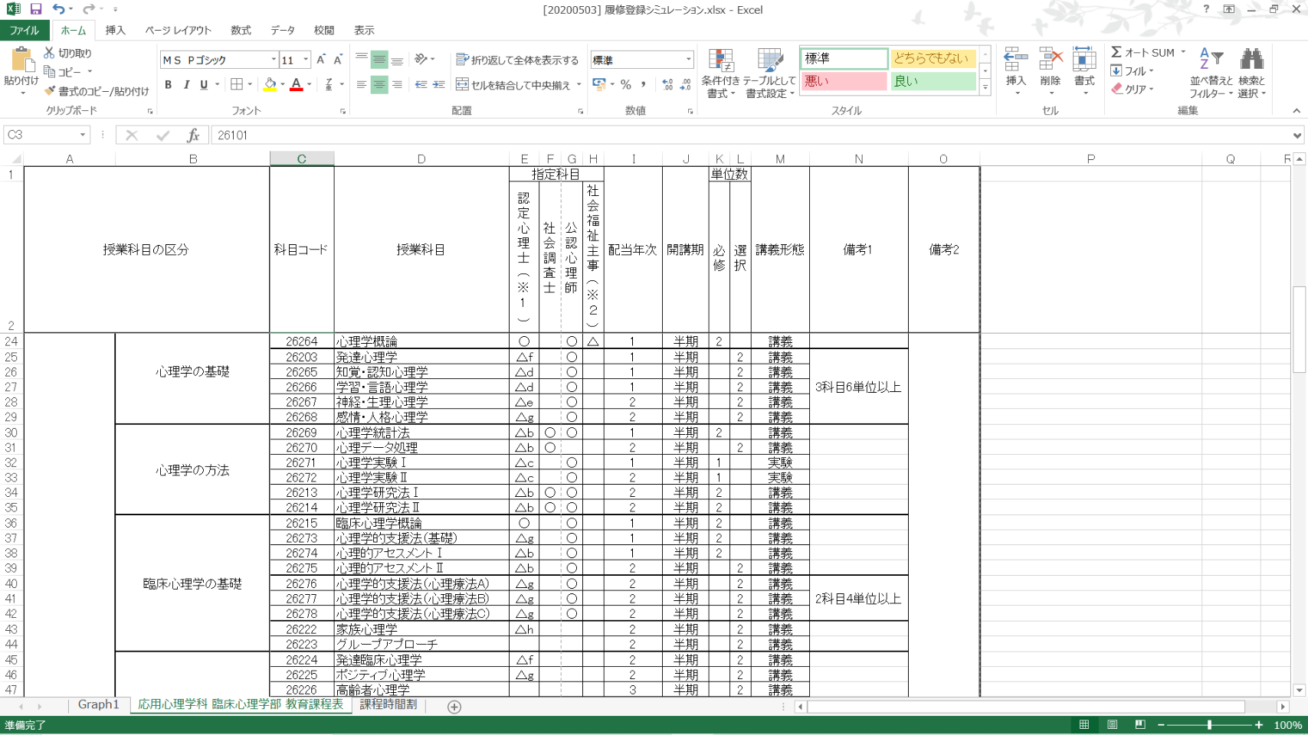The image size is (1308, 735).
Task: Click the insert function fx icon
Action: pos(193,136)
